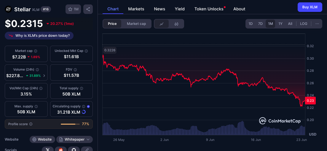Open Max. supply info icon
The width and height of the screenshot is (327, 151).
(x=36, y=107)
